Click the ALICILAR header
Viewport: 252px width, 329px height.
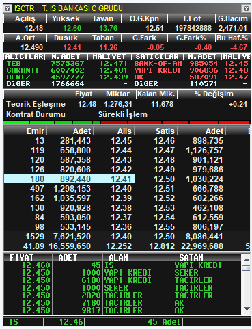(x=24, y=57)
